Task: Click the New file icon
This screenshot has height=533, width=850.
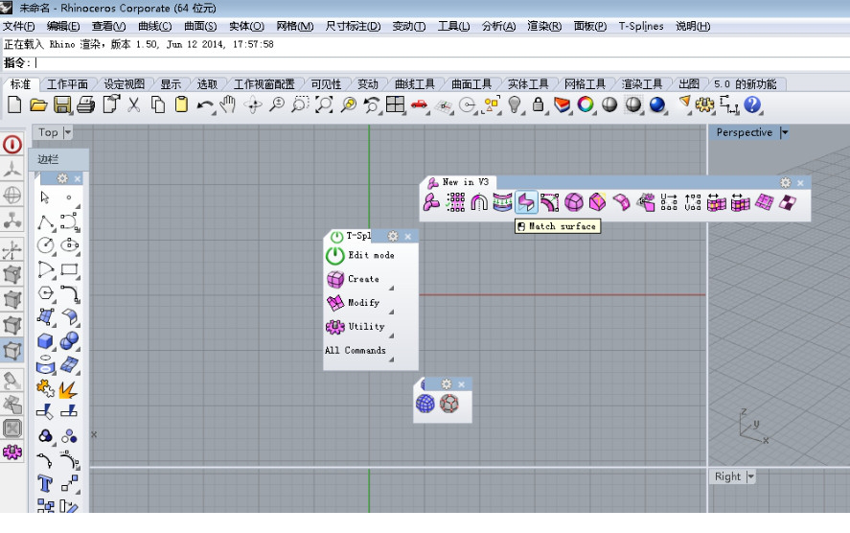Action: 14,104
